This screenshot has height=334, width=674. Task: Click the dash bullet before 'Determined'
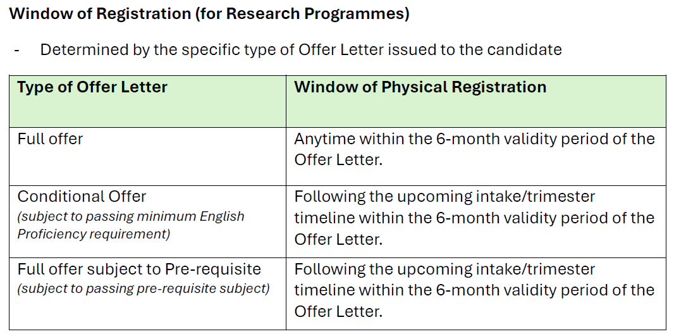point(16,51)
